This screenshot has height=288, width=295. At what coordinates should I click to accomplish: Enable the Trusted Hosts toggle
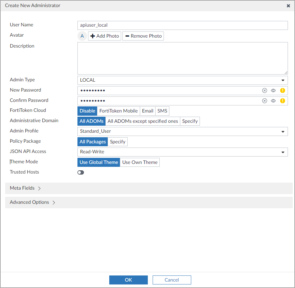pos(80,173)
